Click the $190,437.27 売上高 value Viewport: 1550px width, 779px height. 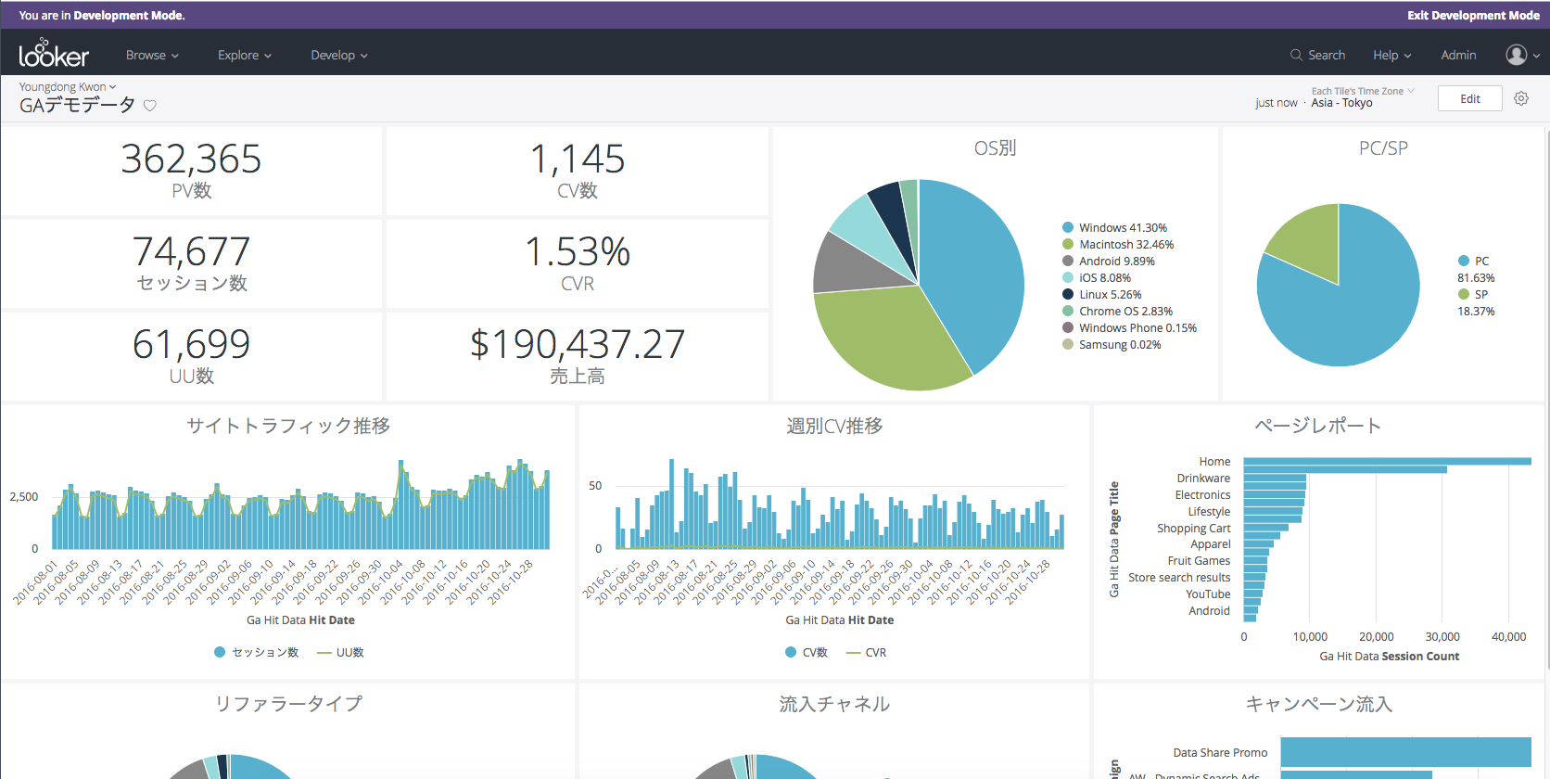pos(578,344)
